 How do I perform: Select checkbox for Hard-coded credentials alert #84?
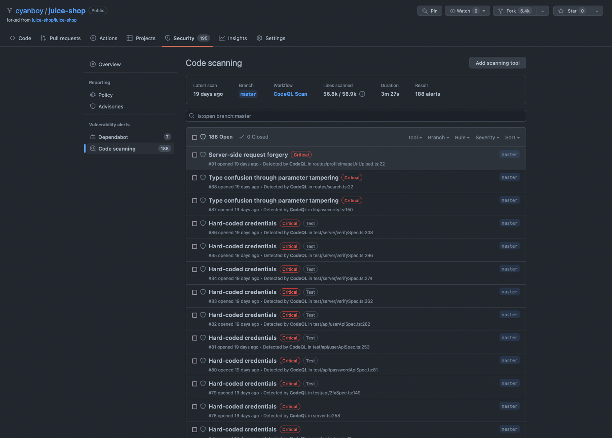(x=194, y=270)
